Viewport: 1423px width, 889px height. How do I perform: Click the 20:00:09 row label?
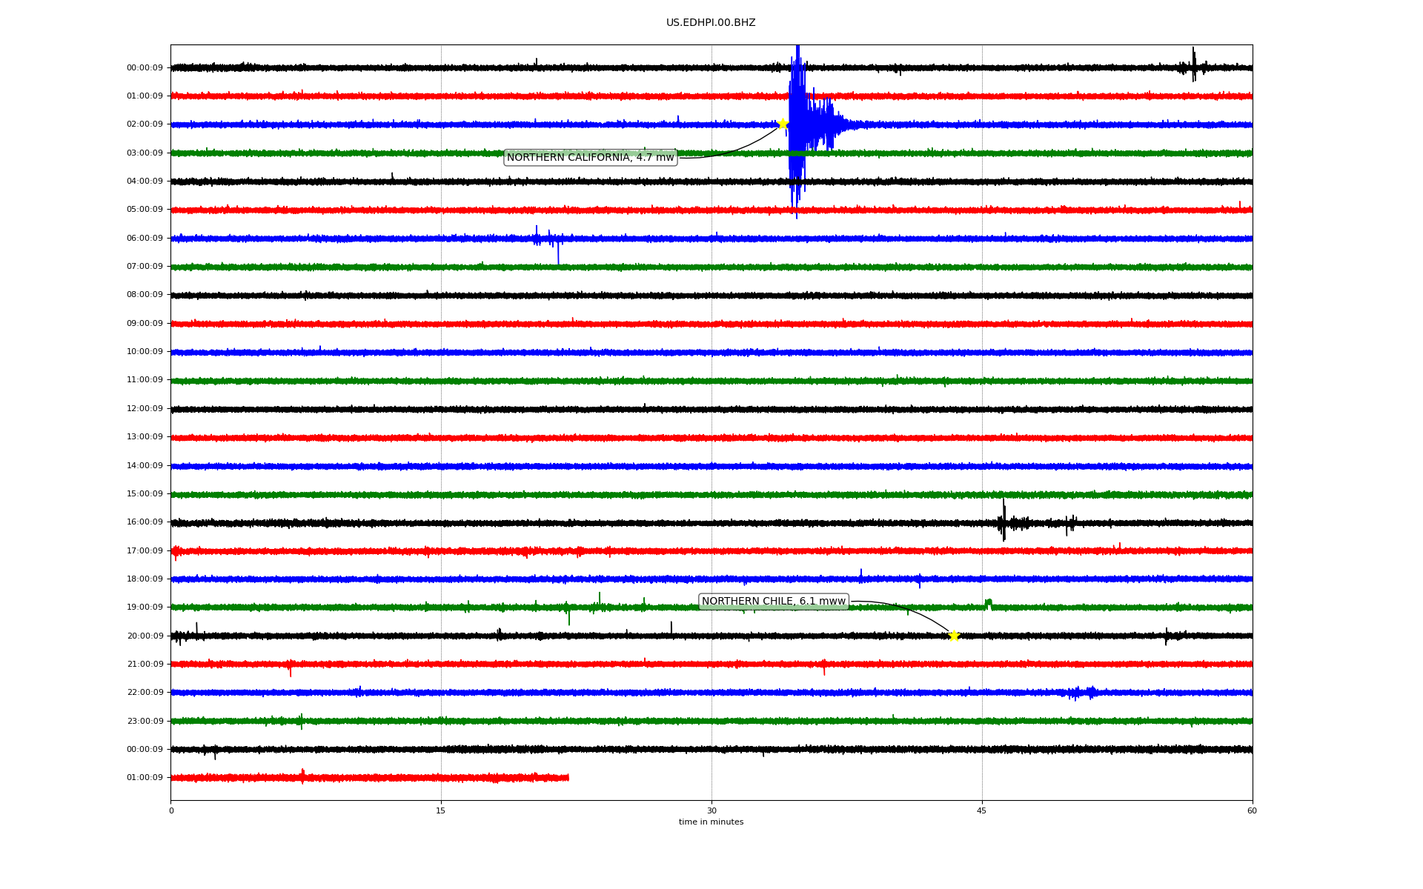145,636
